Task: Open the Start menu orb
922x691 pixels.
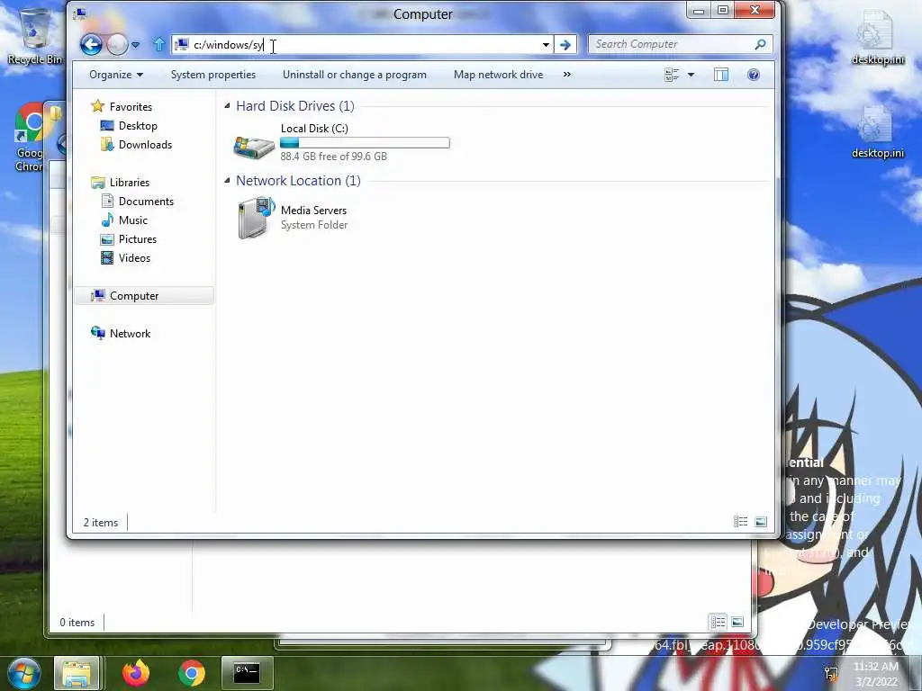Action: tap(23, 673)
